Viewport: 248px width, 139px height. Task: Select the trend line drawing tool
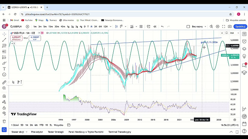tap(4, 40)
